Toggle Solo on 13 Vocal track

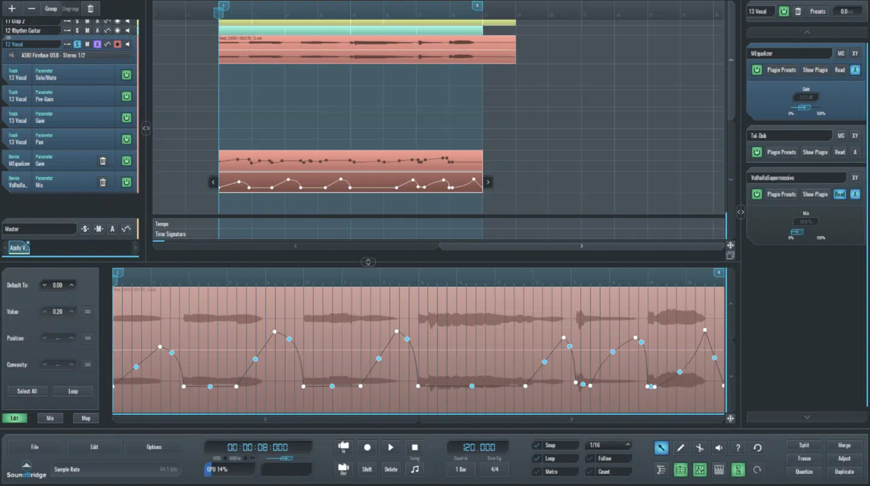coord(77,44)
